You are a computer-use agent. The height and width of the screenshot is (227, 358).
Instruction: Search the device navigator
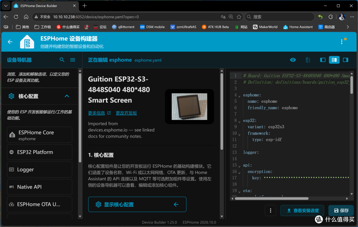click(x=62, y=60)
